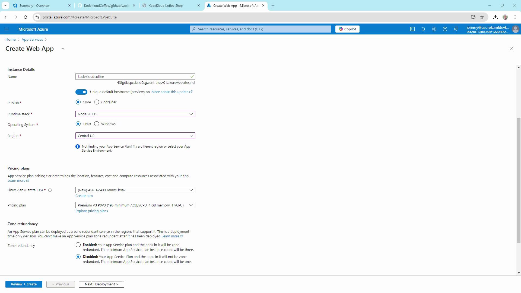Click the web app Name field
The width and height of the screenshot is (521, 293).
pyautogui.click(x=135, y=77)
